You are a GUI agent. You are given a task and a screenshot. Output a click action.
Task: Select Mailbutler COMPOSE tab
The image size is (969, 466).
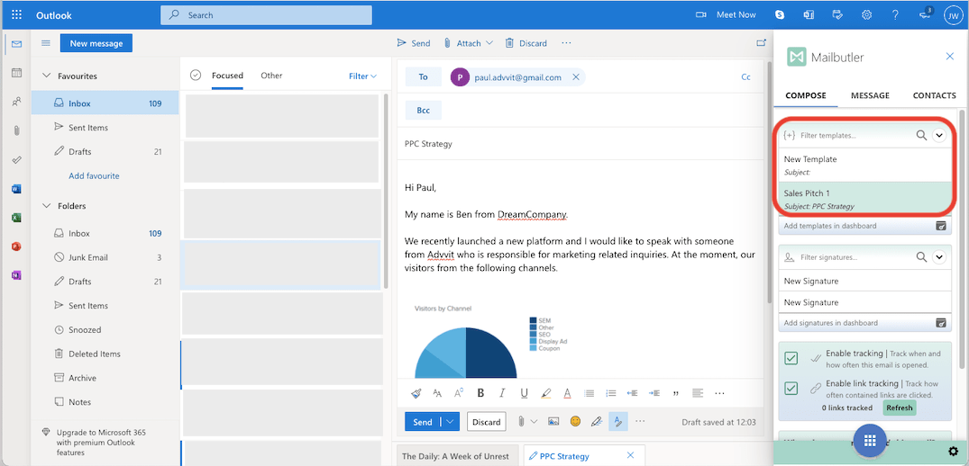[806, 95]
